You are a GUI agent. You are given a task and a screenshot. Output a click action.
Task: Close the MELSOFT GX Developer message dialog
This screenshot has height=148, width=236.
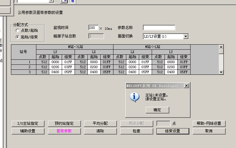[x=186, y=85]
